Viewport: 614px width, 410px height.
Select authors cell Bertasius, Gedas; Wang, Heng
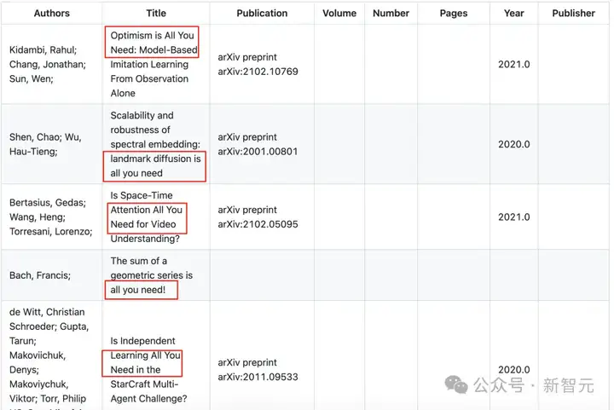pyautogui.click(x=51, y=217)
